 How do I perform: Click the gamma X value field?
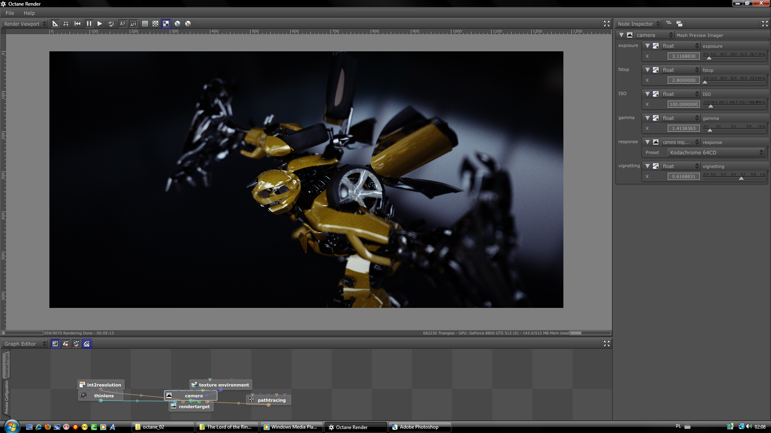point(683,128)
